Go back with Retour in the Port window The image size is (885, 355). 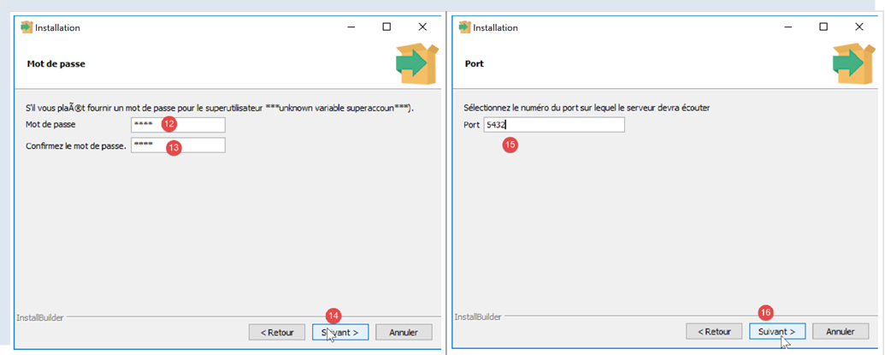click(714, 331)
